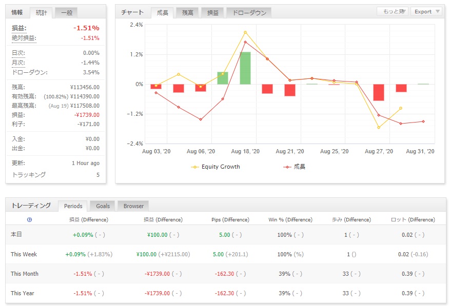Expand the もっと見 dropdown above the chart
This screenshot has width=449, height=306.
tap(393, 12)
